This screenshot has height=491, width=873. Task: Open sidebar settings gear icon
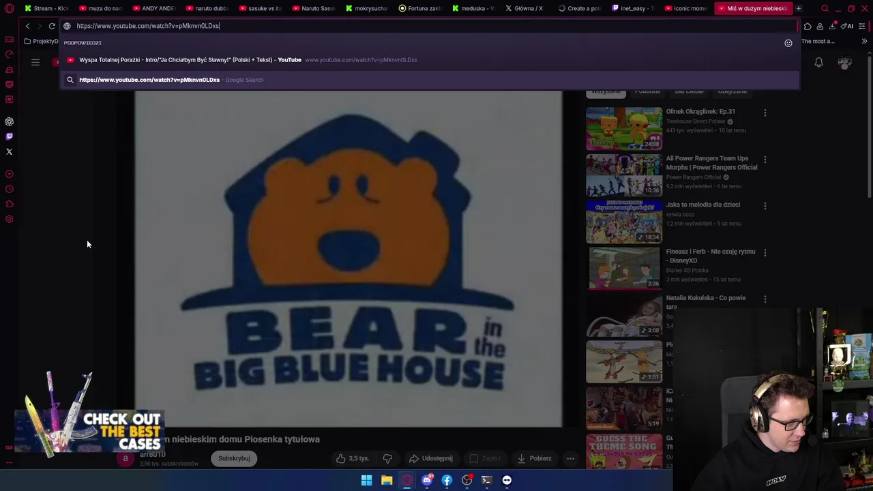tap(10, 219)
